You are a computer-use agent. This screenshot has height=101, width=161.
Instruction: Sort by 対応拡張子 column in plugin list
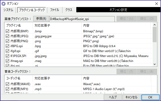(57, 26)
